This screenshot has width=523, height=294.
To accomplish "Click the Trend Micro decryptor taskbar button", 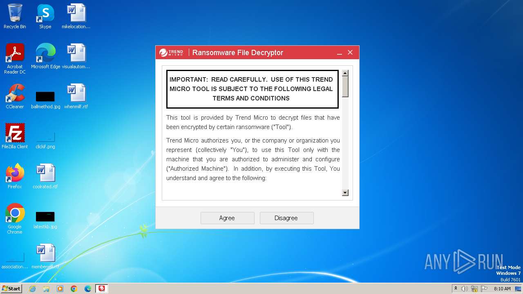I will 102,289.
